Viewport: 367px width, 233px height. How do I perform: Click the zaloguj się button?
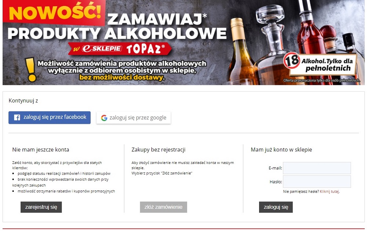pyautogui.click(x=276, y=207)
